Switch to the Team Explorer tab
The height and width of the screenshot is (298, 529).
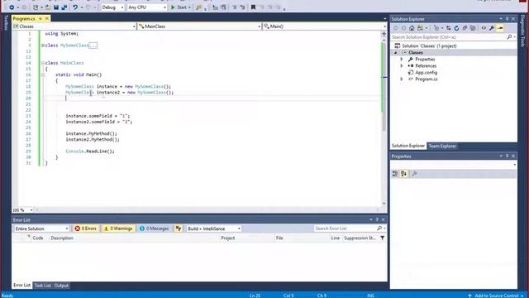442,146
